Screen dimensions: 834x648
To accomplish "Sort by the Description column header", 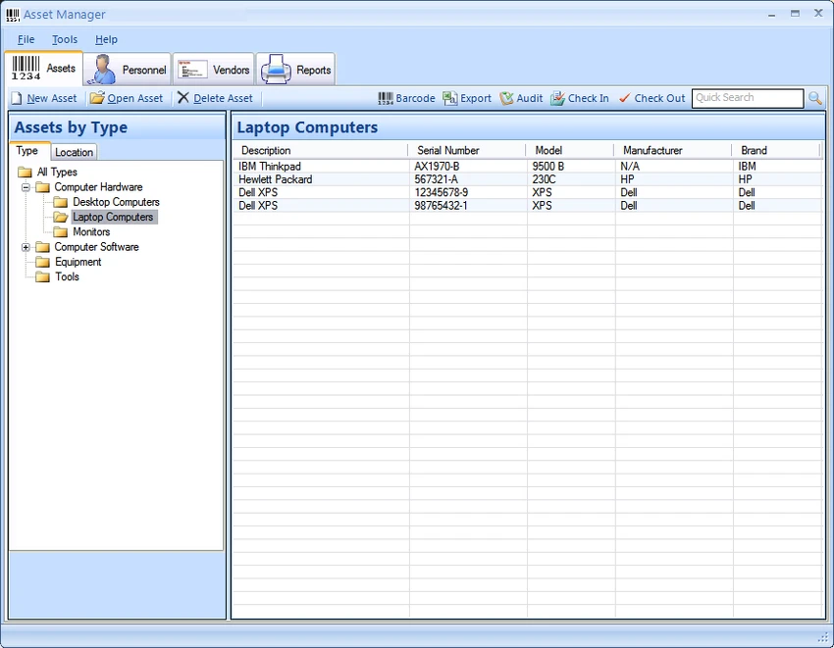I will pos(321,150).
